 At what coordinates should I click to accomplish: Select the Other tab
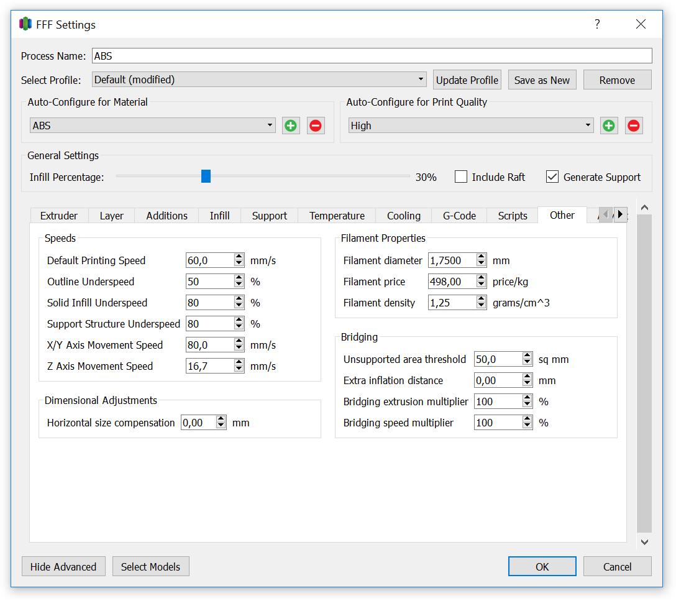pyautogui.click(x=562, y=214)
